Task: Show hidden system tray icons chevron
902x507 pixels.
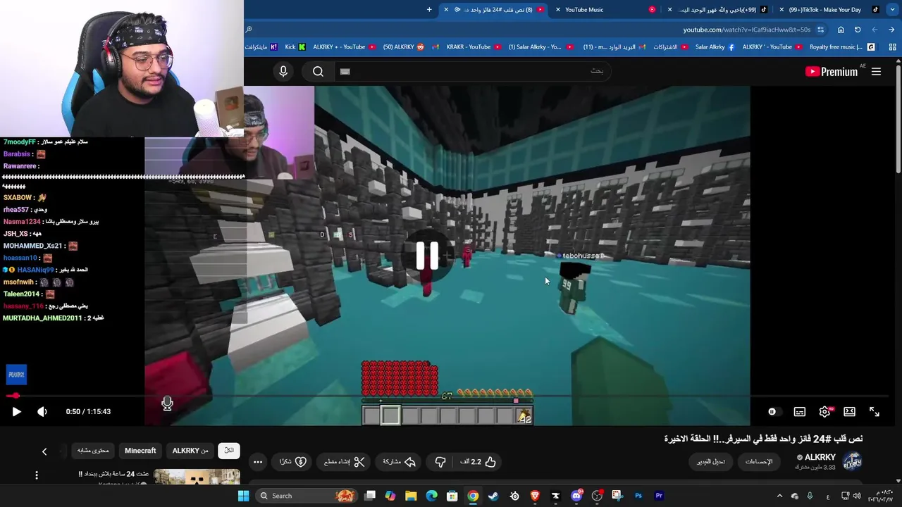Action: pos(779,496)
